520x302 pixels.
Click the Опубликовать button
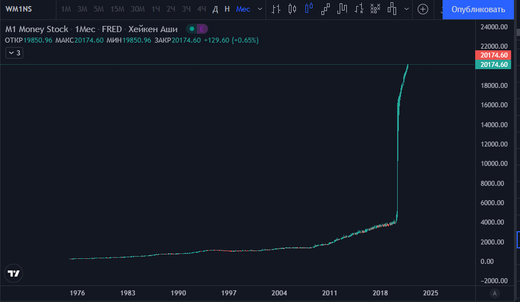tap(478, 9)
